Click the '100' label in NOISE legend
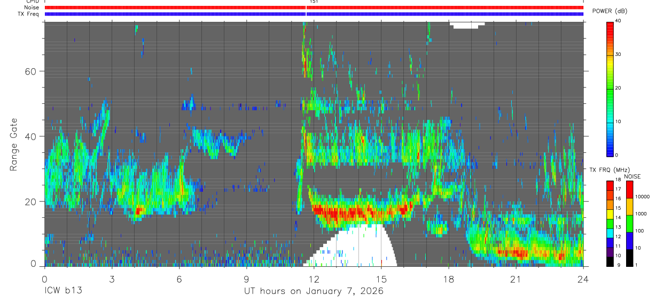Image resolution: width=656 pixels, height=302 pixels. click(x=639, y=232)
